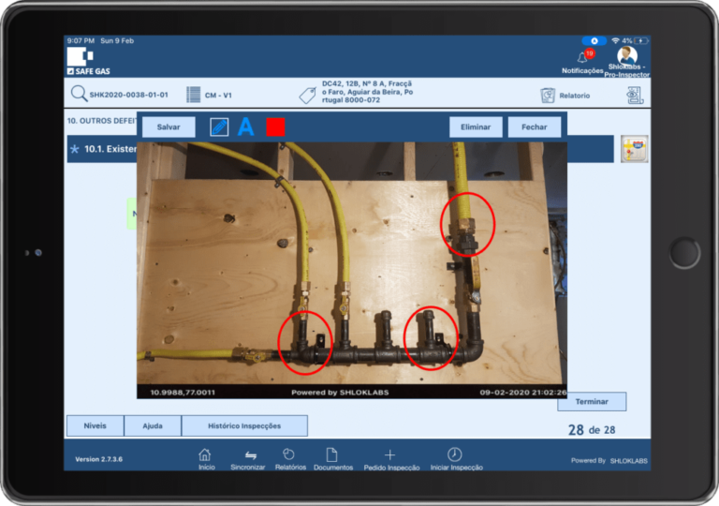
Task: Open the Níveis tab
Action: (x=95, y=425)
